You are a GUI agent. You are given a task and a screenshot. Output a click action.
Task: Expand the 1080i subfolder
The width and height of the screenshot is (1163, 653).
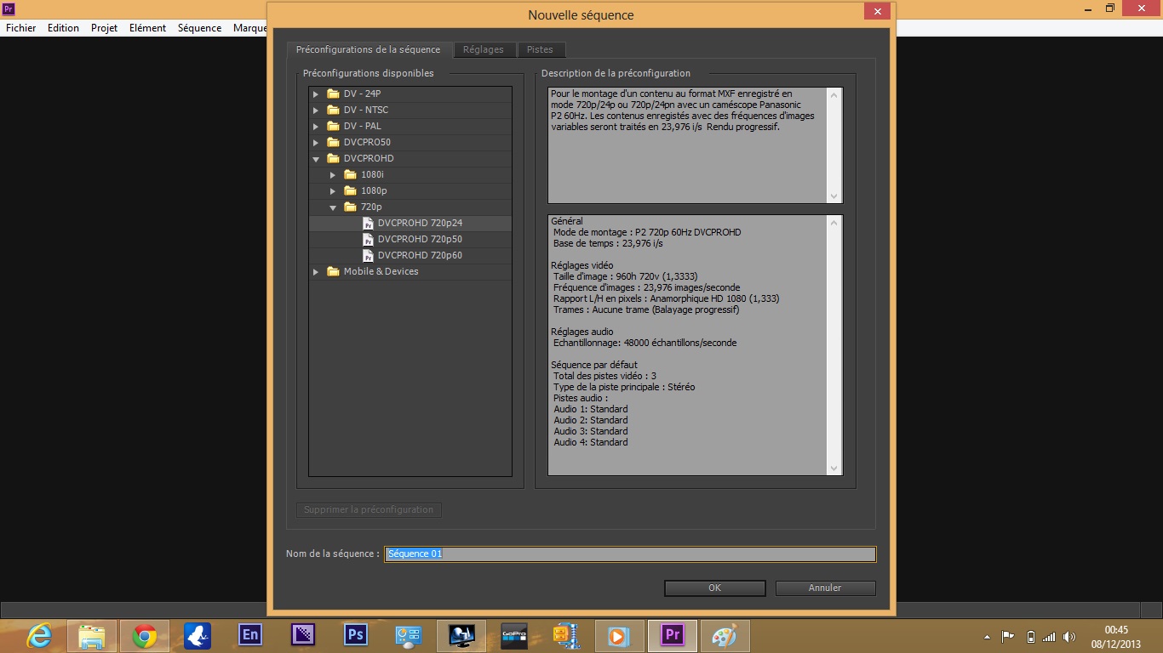[333, 175]
